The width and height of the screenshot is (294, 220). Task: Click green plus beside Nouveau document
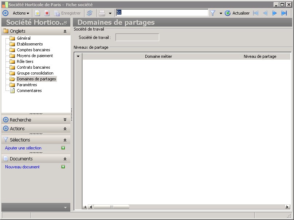(x=63, y=167)
